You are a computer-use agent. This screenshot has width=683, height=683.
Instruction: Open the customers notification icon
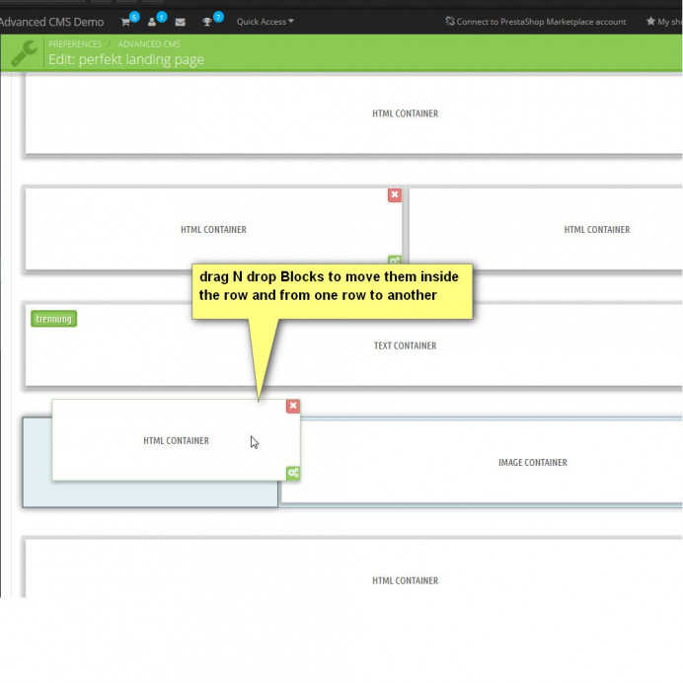[x=152, y=22]
